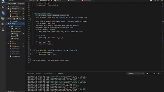The width and height of the screenshot is (164, 92).
Task: Collapse all folders in DEV explorer
Action: (x=23, y=19)
